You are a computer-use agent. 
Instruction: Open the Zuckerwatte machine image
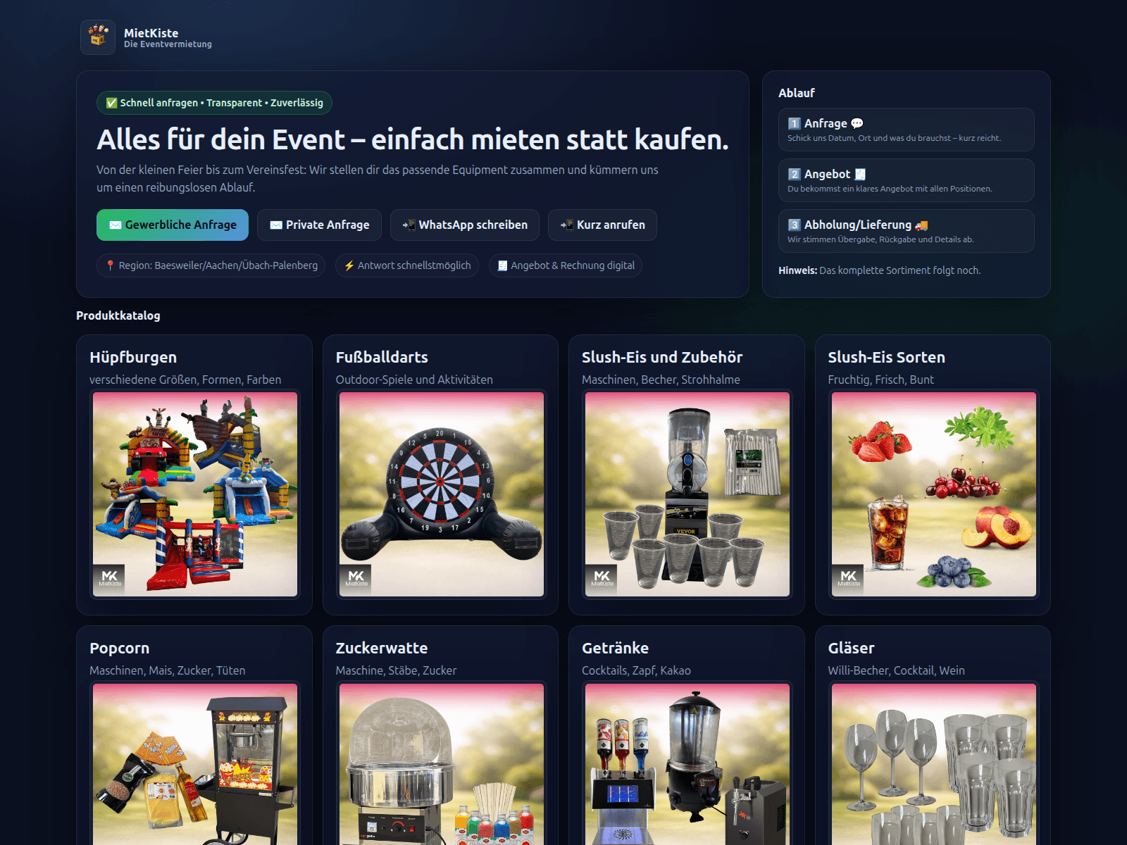pyautogui.click(x=442, y=764)
